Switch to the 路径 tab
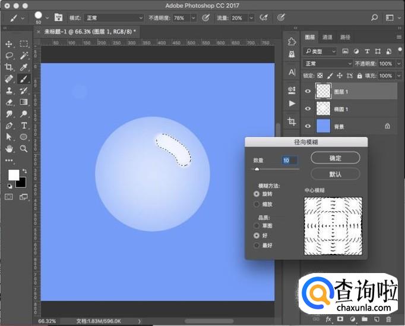This screenshot has height=326, width=405. click(x=345, y=37)
